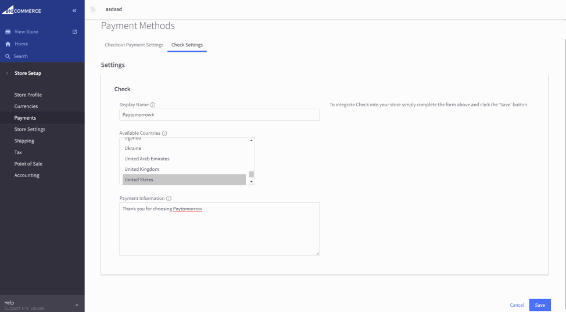The width and height of the screenshot is (566, 312).
Task: Focus the Display Name input field
Action: click(x=219, y=115)
